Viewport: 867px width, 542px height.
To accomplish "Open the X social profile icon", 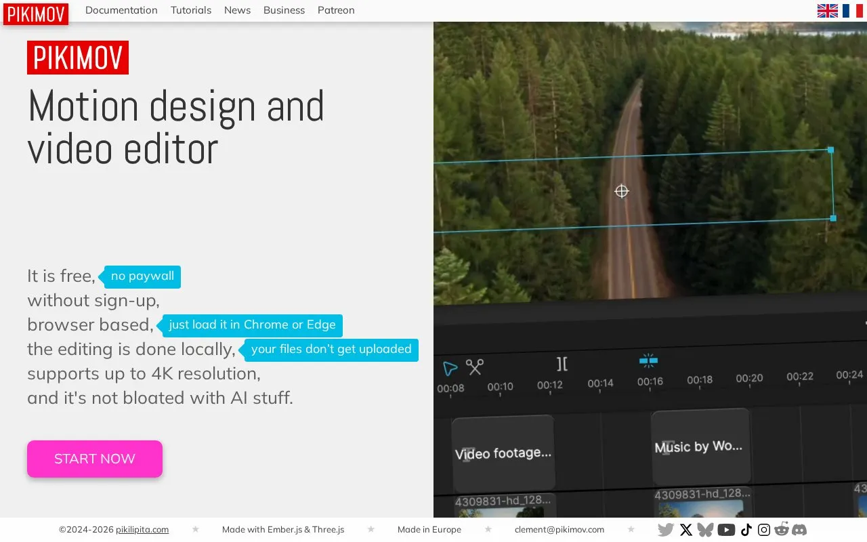I will (686, 530).
